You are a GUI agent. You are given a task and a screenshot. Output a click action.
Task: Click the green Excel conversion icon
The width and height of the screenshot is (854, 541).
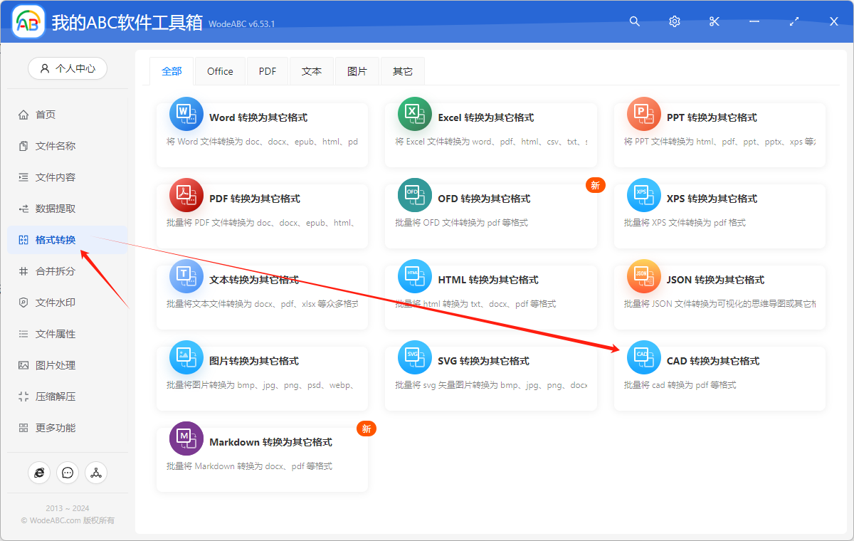pos(414,114)
